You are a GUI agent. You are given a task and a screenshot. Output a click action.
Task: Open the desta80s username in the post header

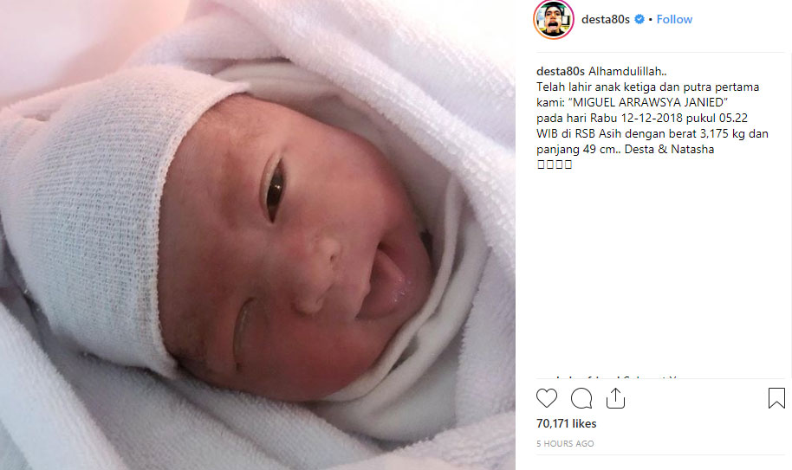click(606, 19)
